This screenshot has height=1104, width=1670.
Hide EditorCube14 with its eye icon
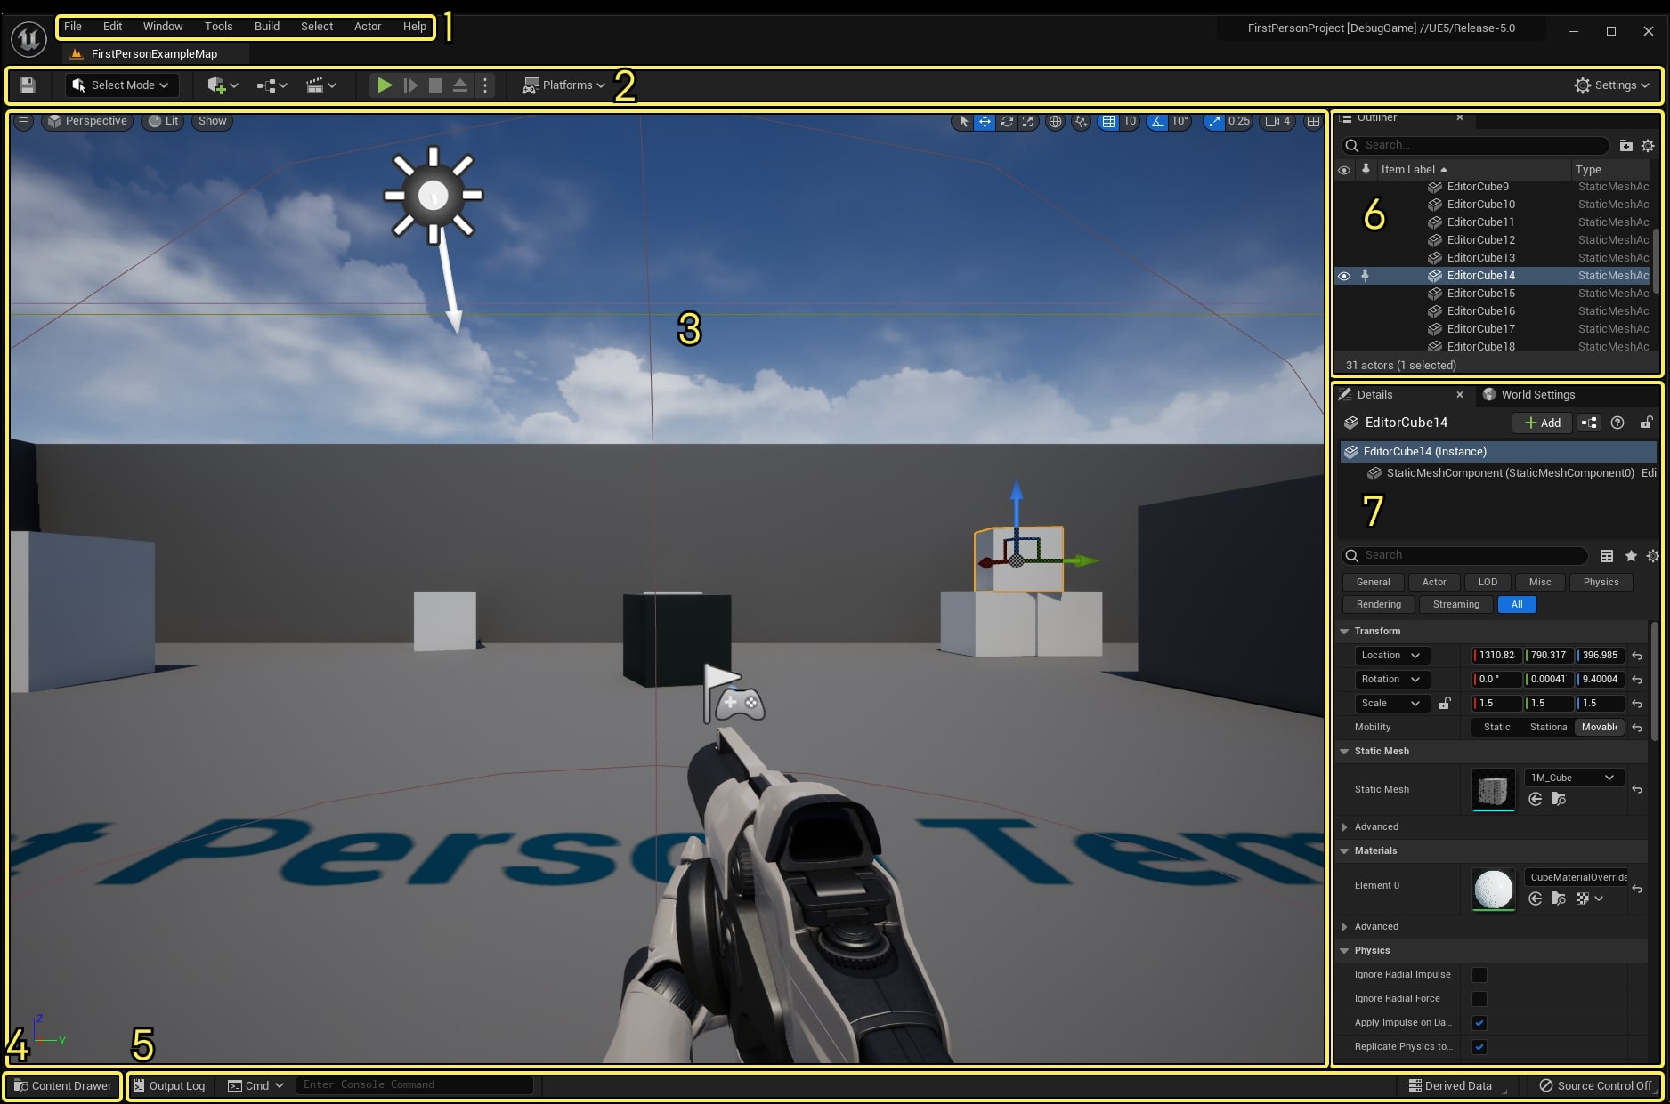point(1344,276)
